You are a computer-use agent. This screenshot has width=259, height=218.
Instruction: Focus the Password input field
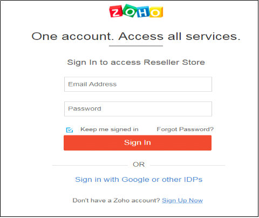pos(138,109)
